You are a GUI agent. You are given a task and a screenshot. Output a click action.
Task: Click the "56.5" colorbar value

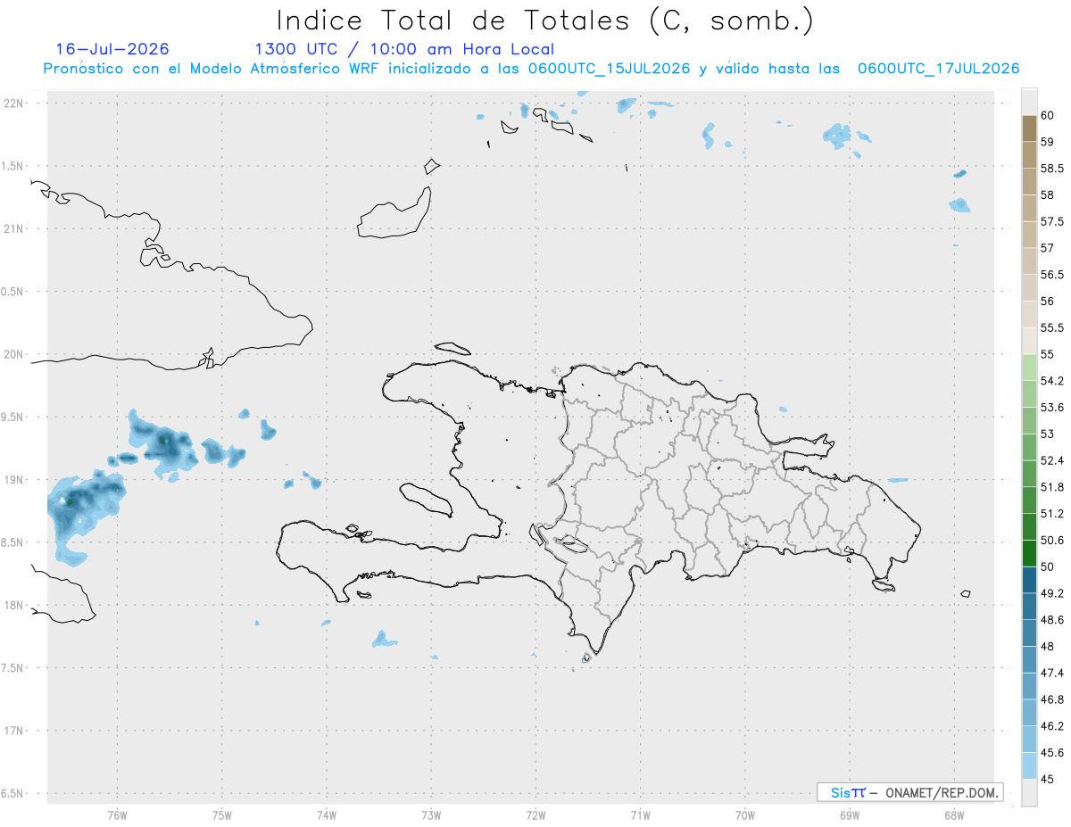coord(1052,275)
